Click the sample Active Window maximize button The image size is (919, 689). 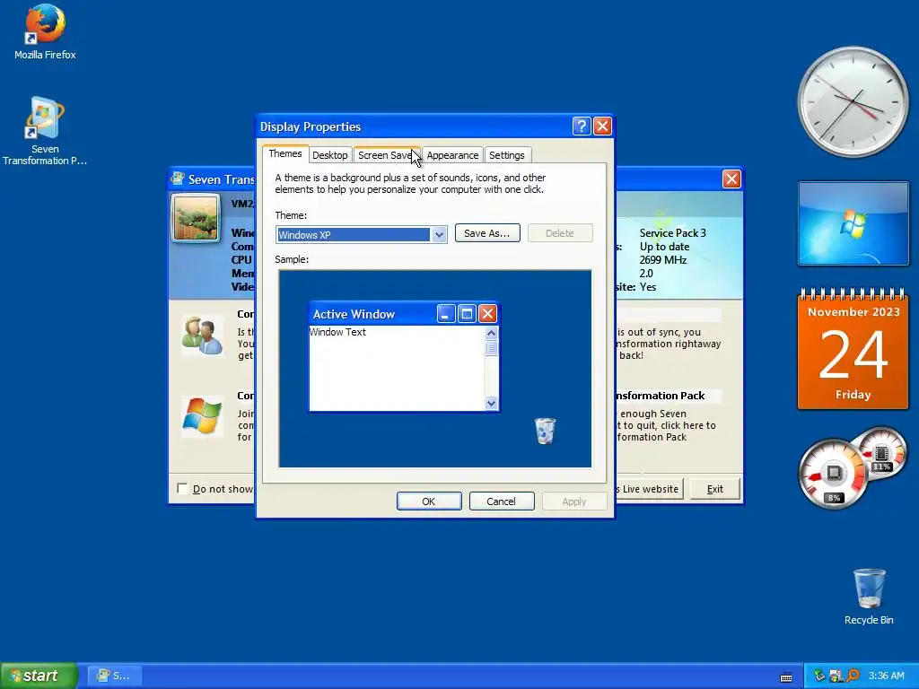(467, 314)
